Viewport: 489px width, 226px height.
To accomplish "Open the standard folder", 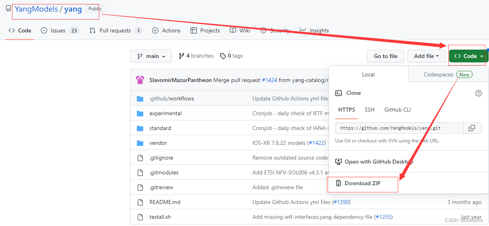I will click(x=160, y=128).
